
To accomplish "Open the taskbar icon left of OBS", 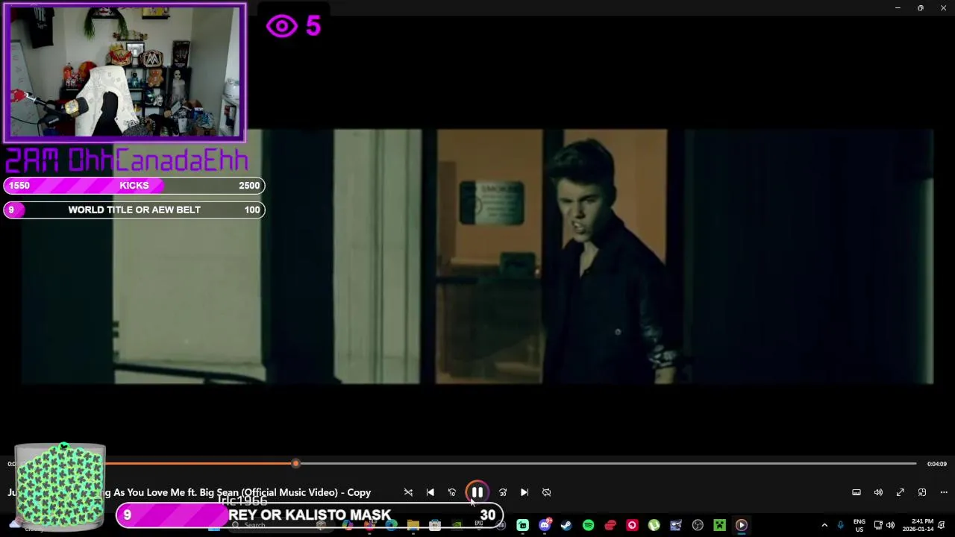I will click(676, 525).
